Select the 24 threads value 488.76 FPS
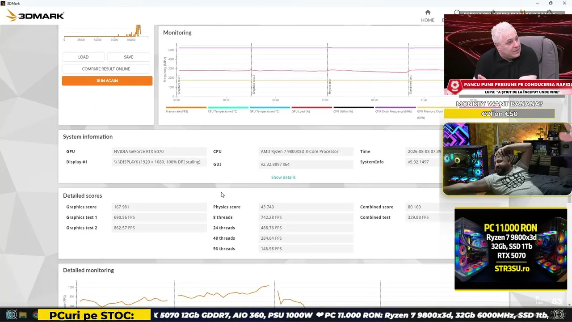Viewport: 572px width, 322px height. 306,228
